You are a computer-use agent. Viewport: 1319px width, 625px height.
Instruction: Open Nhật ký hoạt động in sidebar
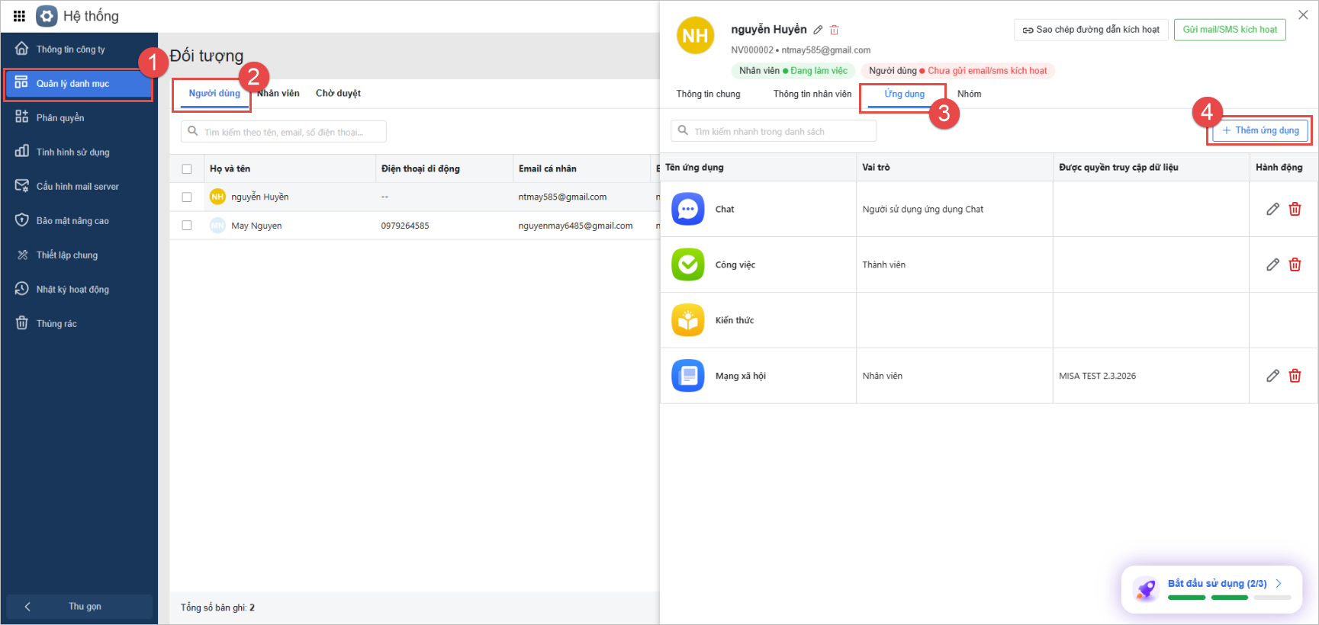click(x=72, y=289)
